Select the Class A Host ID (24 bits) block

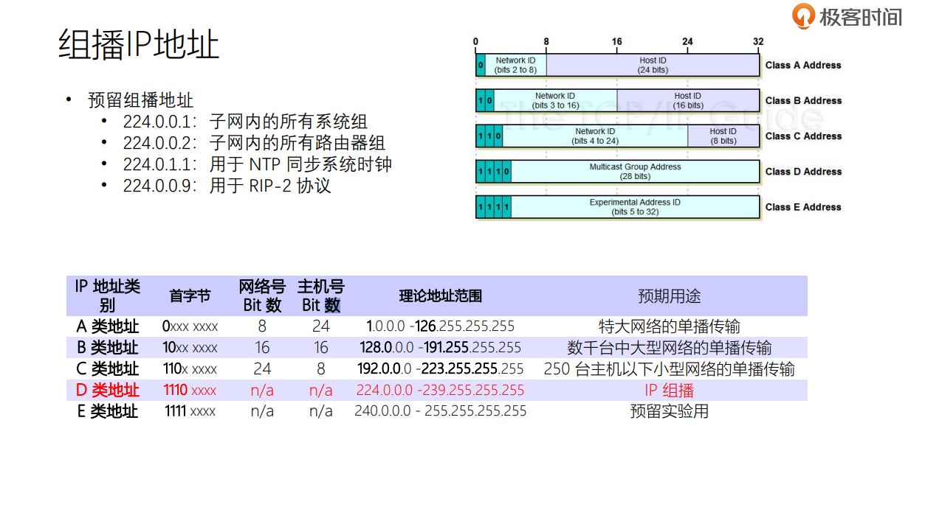tap(652, 66)
